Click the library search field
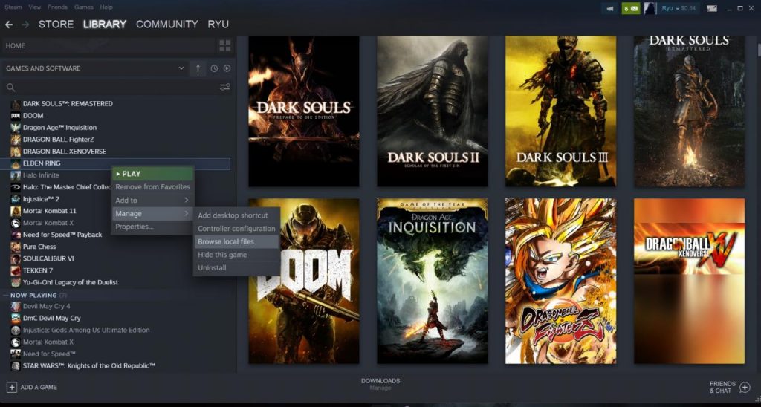Screen dimensions: 761x407 111,87
